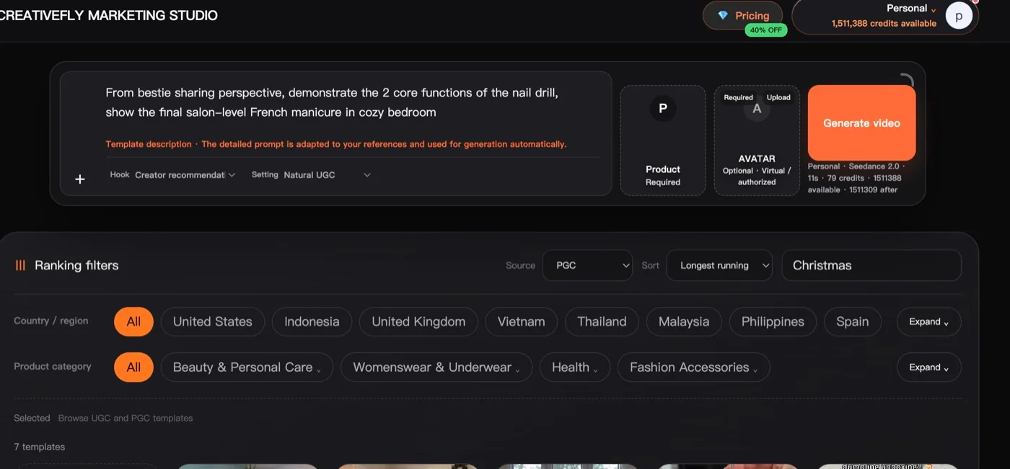Filter by Philippines

click(773, 321)
